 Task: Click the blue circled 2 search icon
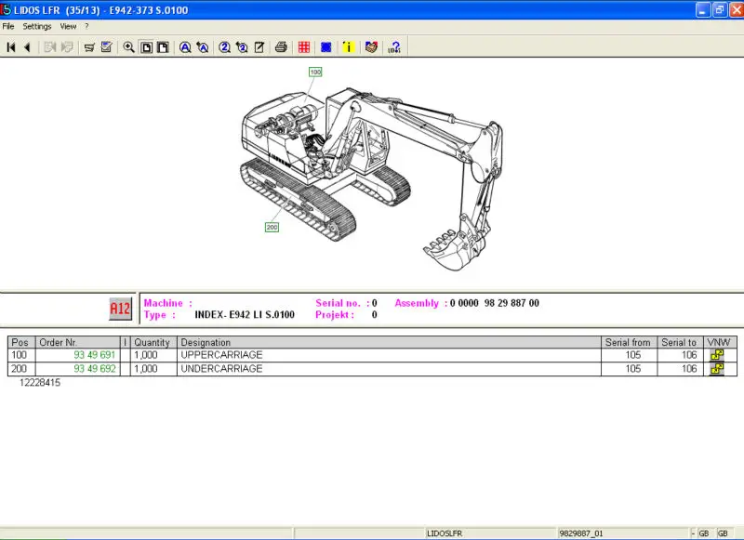224,46
